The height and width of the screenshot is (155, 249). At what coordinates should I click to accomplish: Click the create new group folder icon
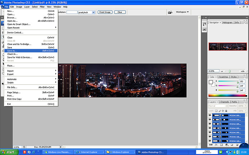pos(232,145)
